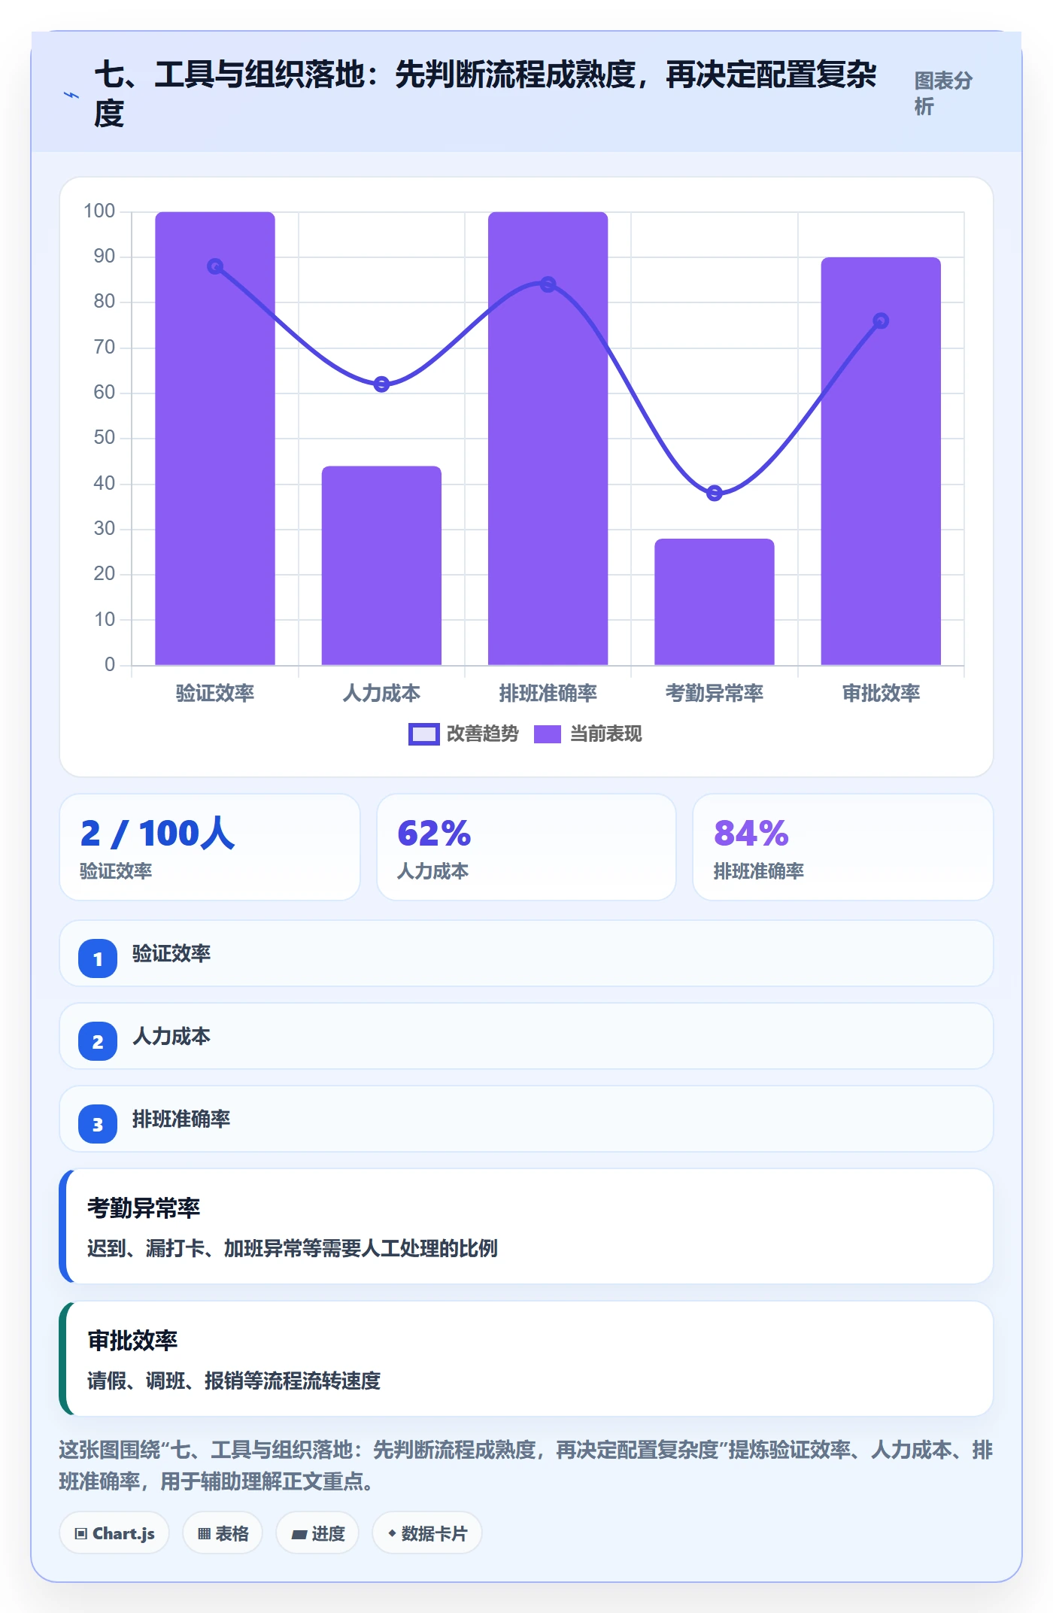Select list row 验证效率

[526, 953]
